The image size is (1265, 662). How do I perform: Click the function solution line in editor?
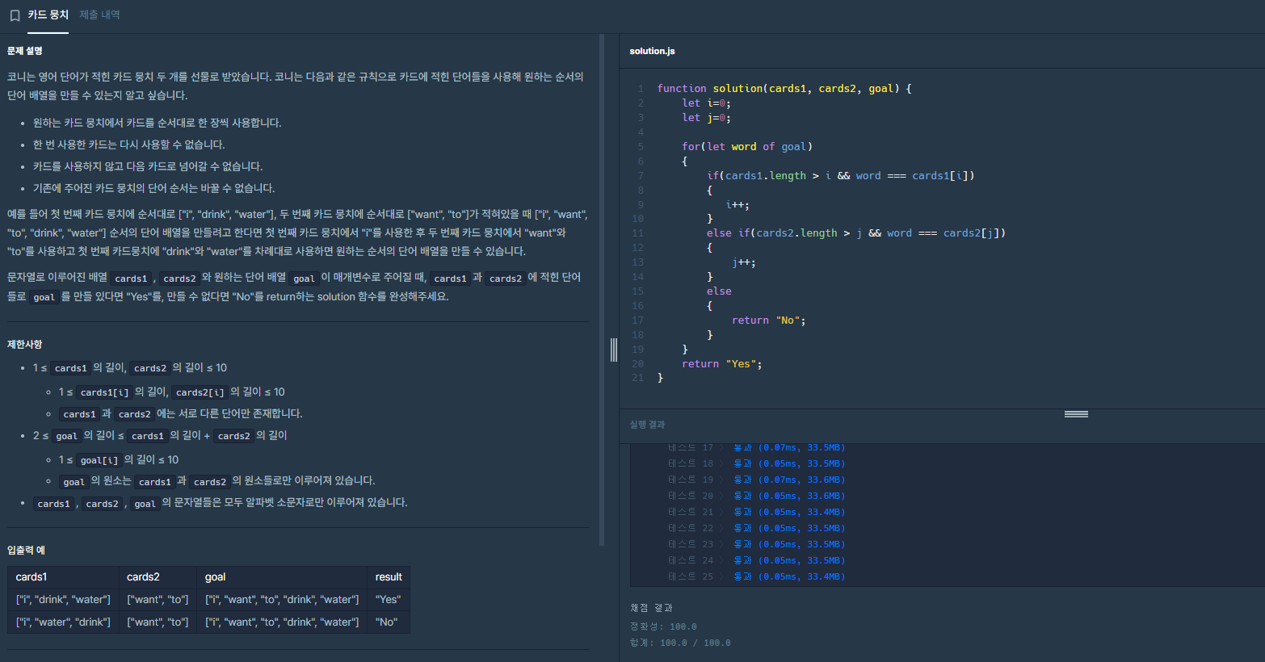click(784, 89)
